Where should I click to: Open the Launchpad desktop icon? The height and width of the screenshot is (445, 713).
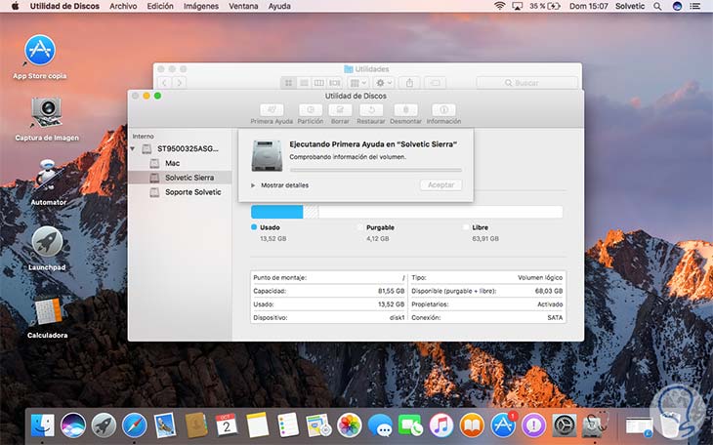(47, 242)
